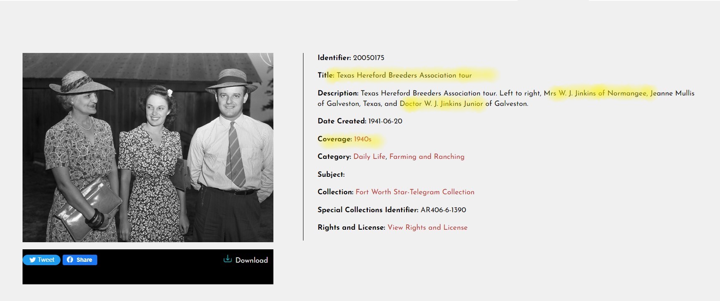Click the date created 1941-06-20

tap(385, 121)
